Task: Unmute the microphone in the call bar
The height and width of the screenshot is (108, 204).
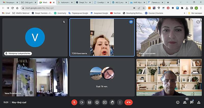Action: pos(74,102)
